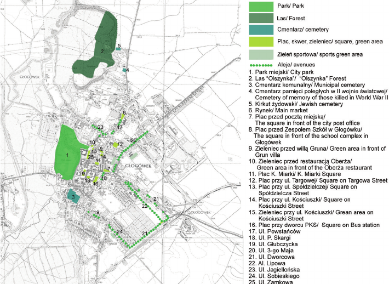389x284 pixels.
Task: Click legend entry '19. Ul. Głubczycka'
Action: (273, 245)
